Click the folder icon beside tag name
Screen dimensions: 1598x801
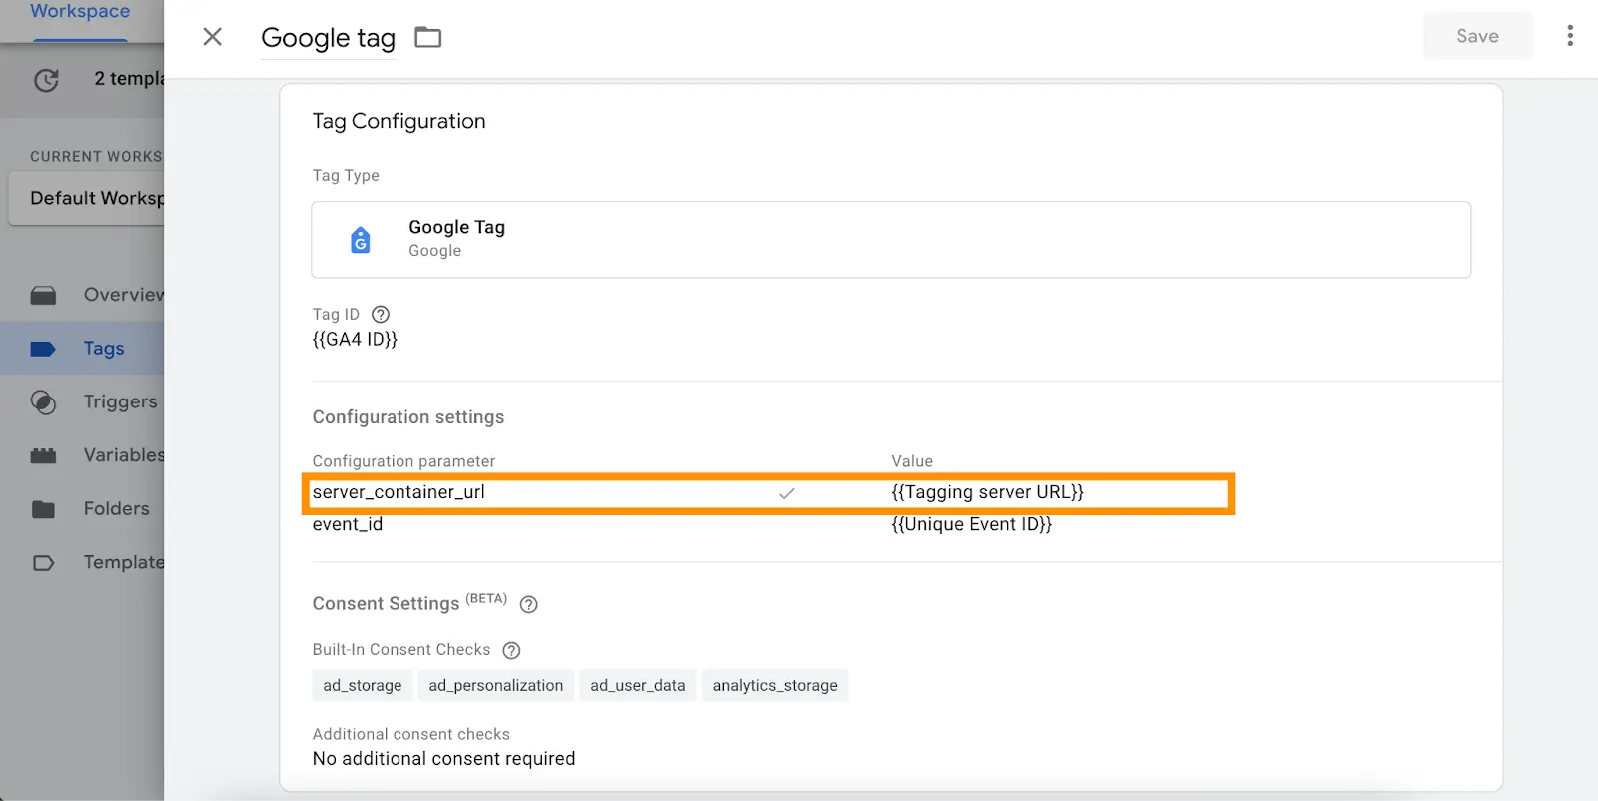pyautogui.click(x=428, y=37)
